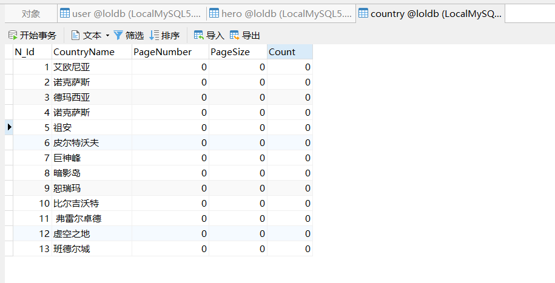Select the cell 巨神峰

92,158
